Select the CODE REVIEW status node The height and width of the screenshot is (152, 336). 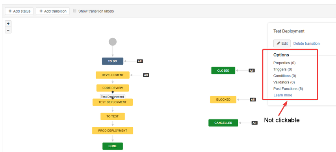(113, 88)
